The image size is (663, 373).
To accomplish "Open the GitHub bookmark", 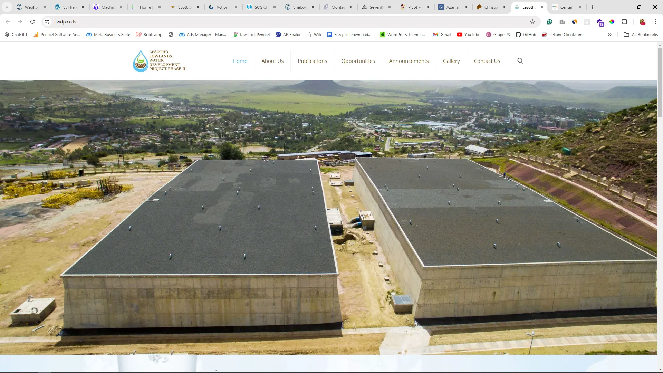I will point(526,35).
